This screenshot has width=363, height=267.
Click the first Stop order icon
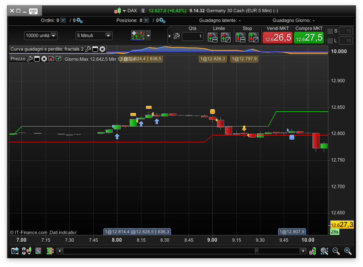point(240,37)
